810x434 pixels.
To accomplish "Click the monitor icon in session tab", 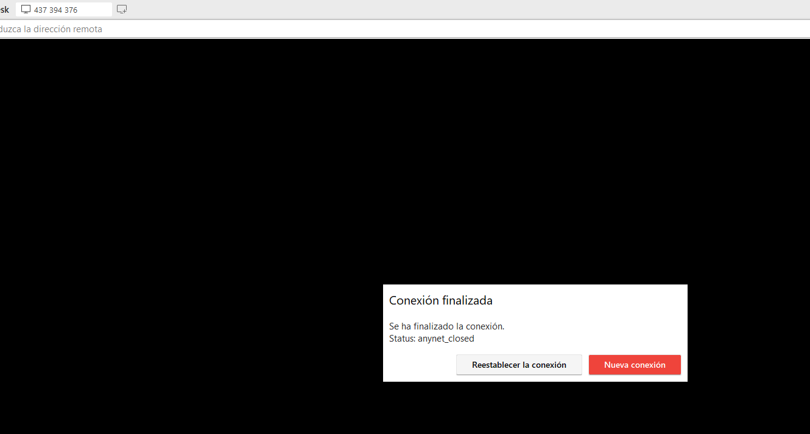I will pyautogui.click(x=26, y=9).
